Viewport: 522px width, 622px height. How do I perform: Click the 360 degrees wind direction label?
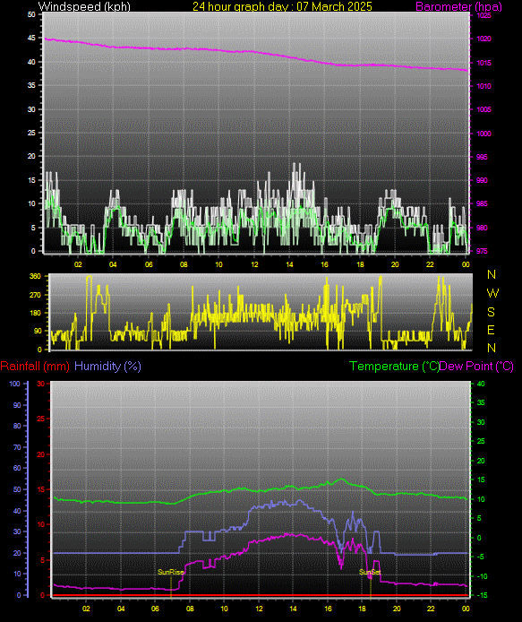click(x=35, y=276)
